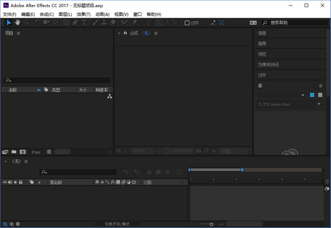331x228 pixels.
Task: Click the timeline zoom slider at bottom
Action: pos(211,224)
